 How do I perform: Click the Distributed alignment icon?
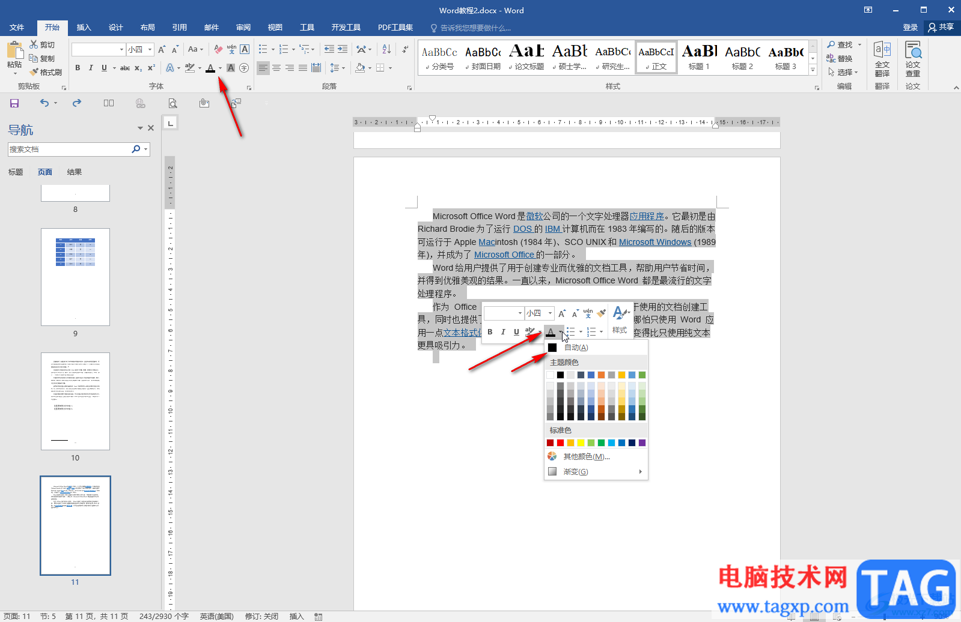tap(316, 68)
